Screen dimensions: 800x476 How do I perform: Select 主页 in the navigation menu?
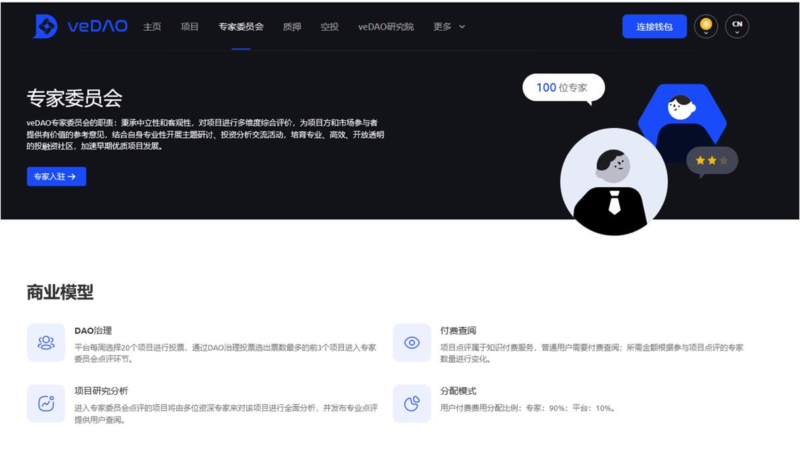click(151, 27)
